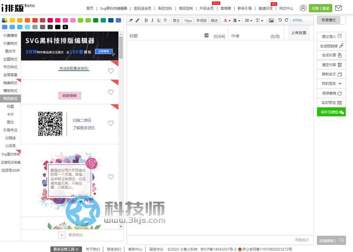Open the 居左 alignment dropdown
Viewport: 353px width, 252px height.
coord(176,20)
